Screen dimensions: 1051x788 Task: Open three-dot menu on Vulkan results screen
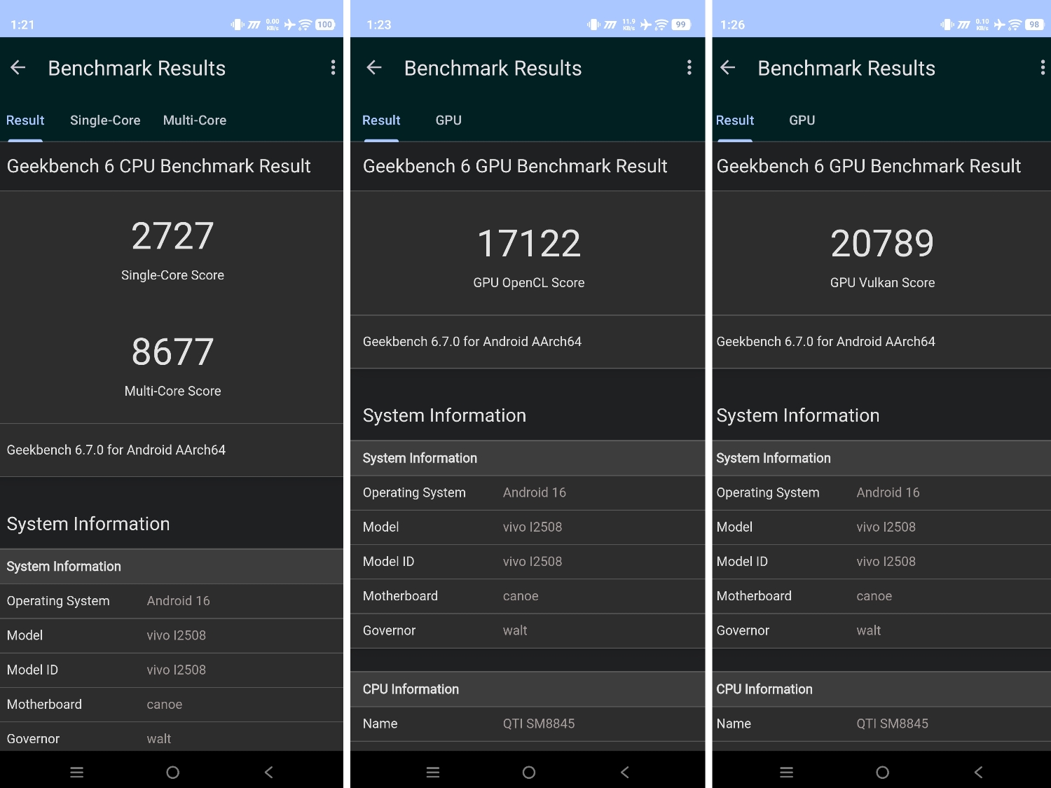point(1042,68)
